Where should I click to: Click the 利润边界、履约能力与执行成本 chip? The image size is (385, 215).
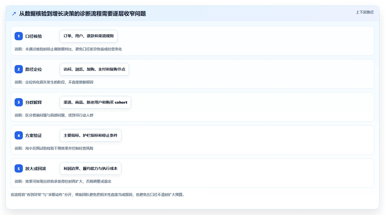click(91, 168)
